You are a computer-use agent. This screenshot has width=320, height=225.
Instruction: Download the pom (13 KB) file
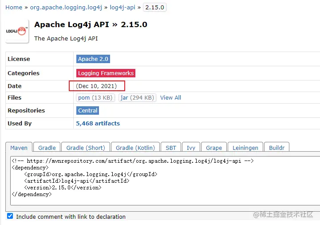95,97
